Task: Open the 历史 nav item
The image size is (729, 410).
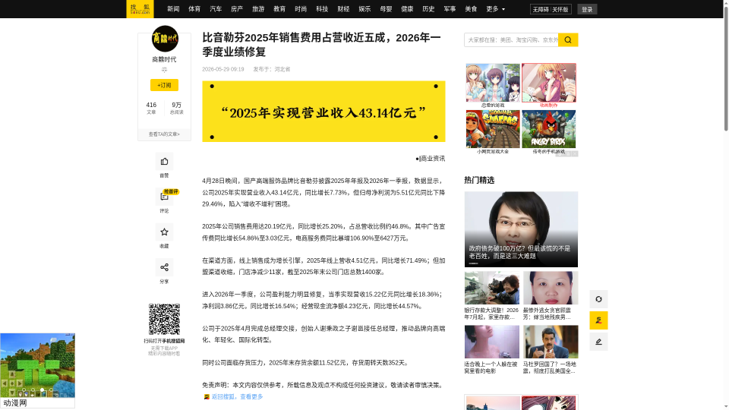Action: [428, 9]
